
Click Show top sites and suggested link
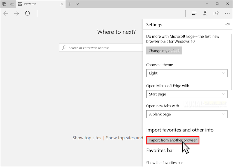(x=125, y=138)
